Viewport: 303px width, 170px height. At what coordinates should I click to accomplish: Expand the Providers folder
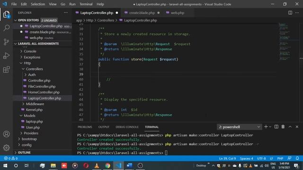[31, 133]
